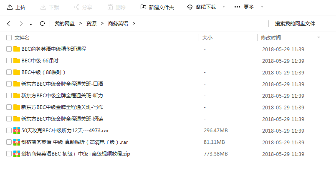Check the box for 50天攻克BEC中级听力 rar

pyautogui.click(x=9, y=130)
